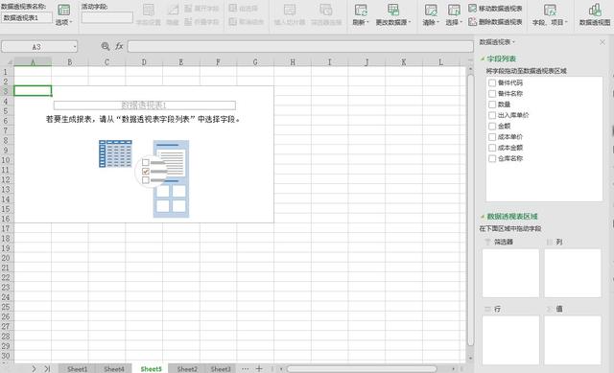Viewport: 614px width, 373px height.
Task: Go to next sheet tab arrow
Action: (x=35, y=369)
